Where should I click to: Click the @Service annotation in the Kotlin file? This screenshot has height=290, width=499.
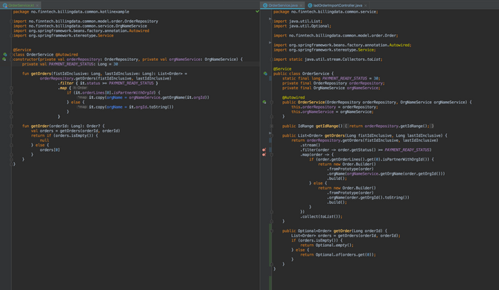tap(22, 50)
